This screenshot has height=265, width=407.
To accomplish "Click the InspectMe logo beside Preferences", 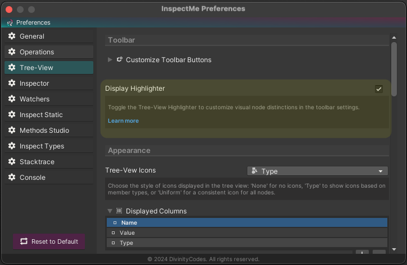I will point(10,23).
